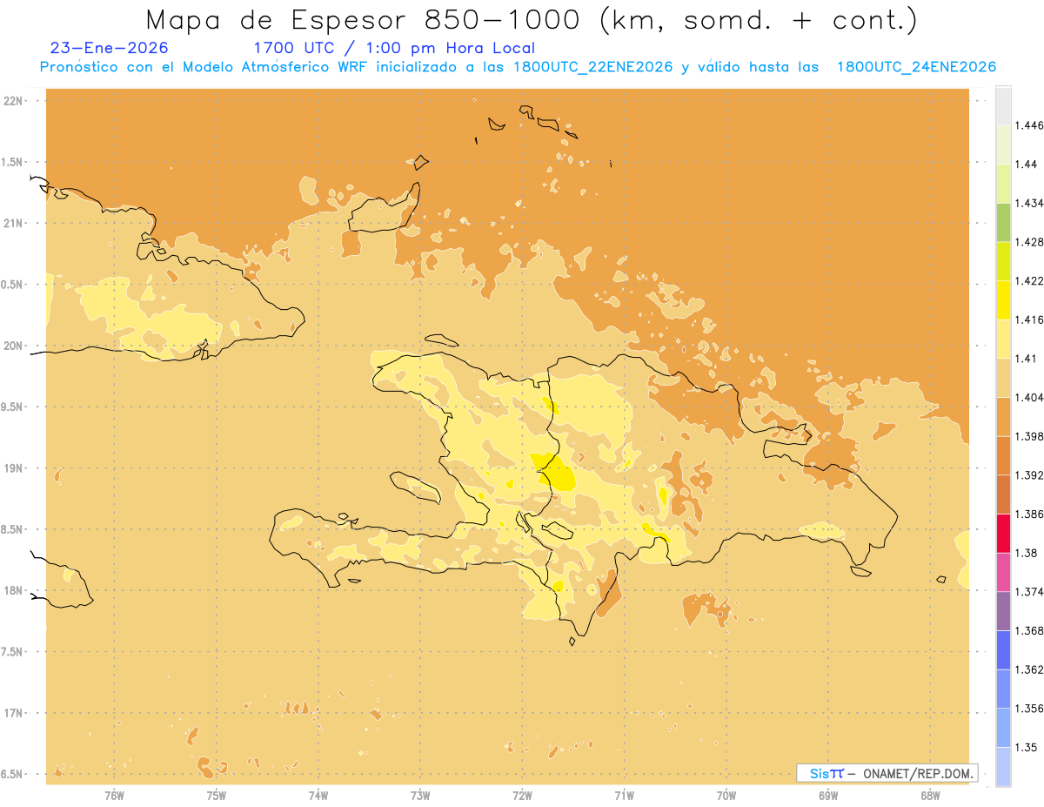The width and height of the screenshot is (1044, 807).
Task: Click the latitude label 21N
Action: coord(14,223)
